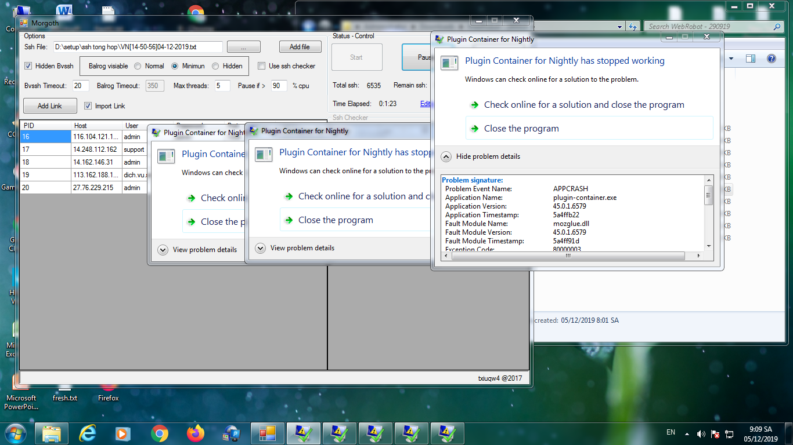793x445 pixels.
Task: Select host 27.76.229.215 in the table
Action: [x=96, y=188]
